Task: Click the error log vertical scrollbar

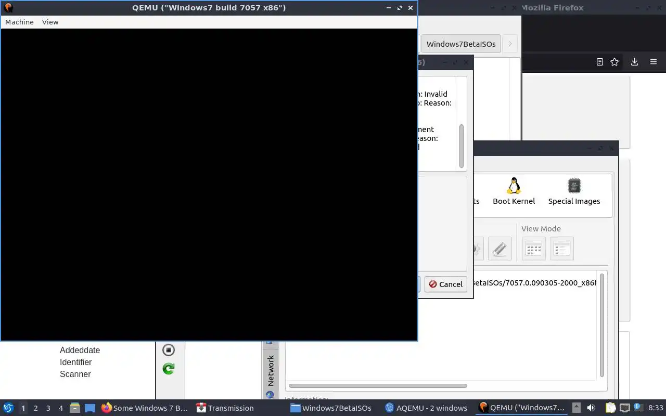Action: (461, 146)
